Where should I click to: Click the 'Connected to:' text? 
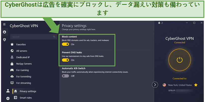point(180,79)
